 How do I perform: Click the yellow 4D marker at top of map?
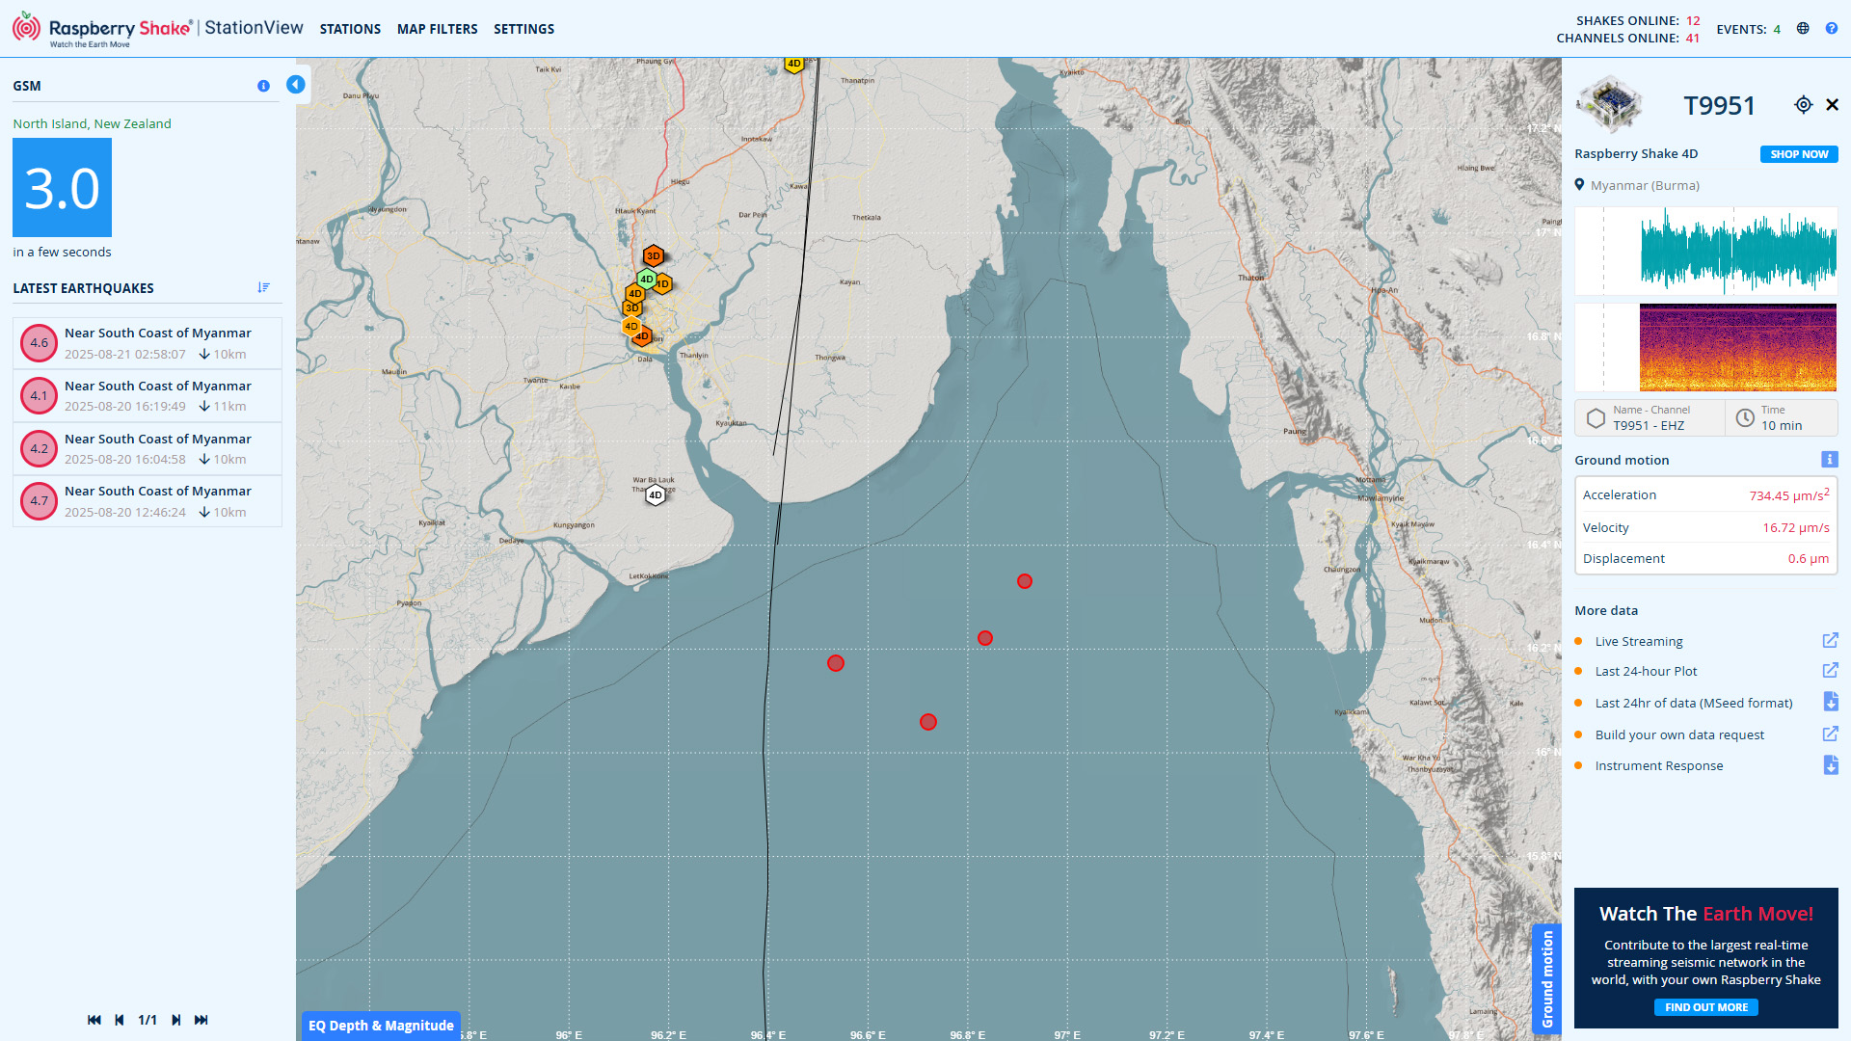click(x=793, y=64)
